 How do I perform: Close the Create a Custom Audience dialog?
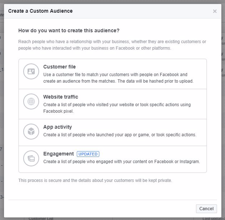tap(214, 11)
